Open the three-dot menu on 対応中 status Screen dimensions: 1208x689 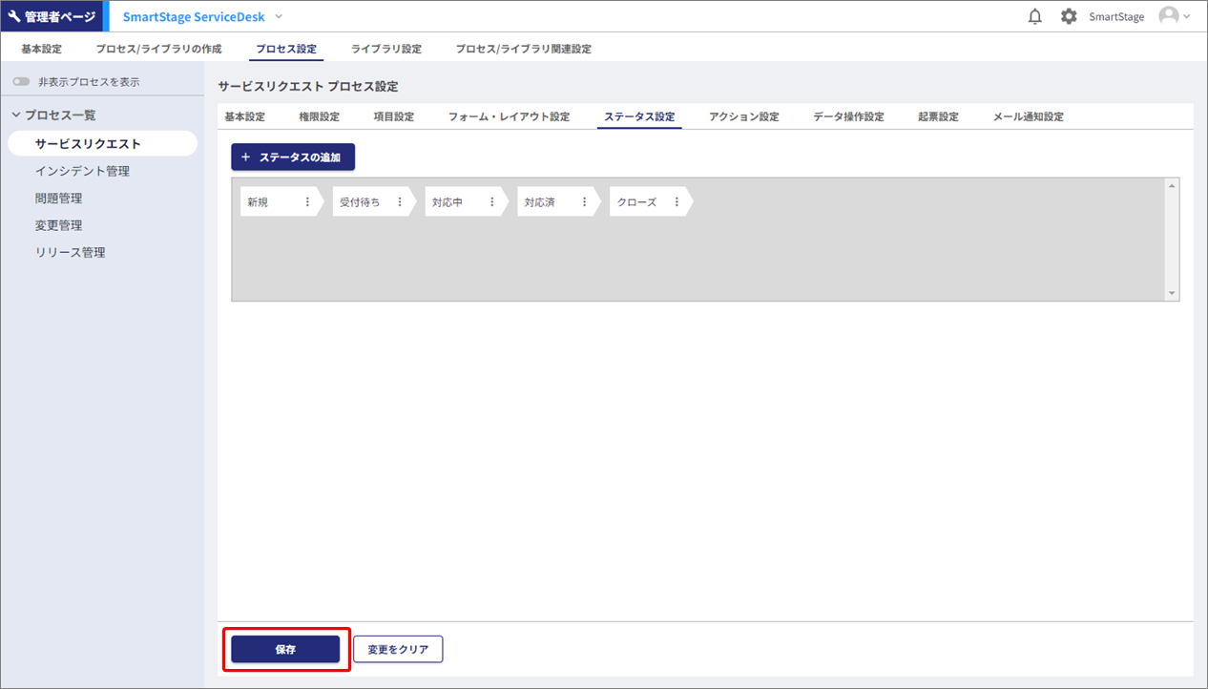(492, 202)
